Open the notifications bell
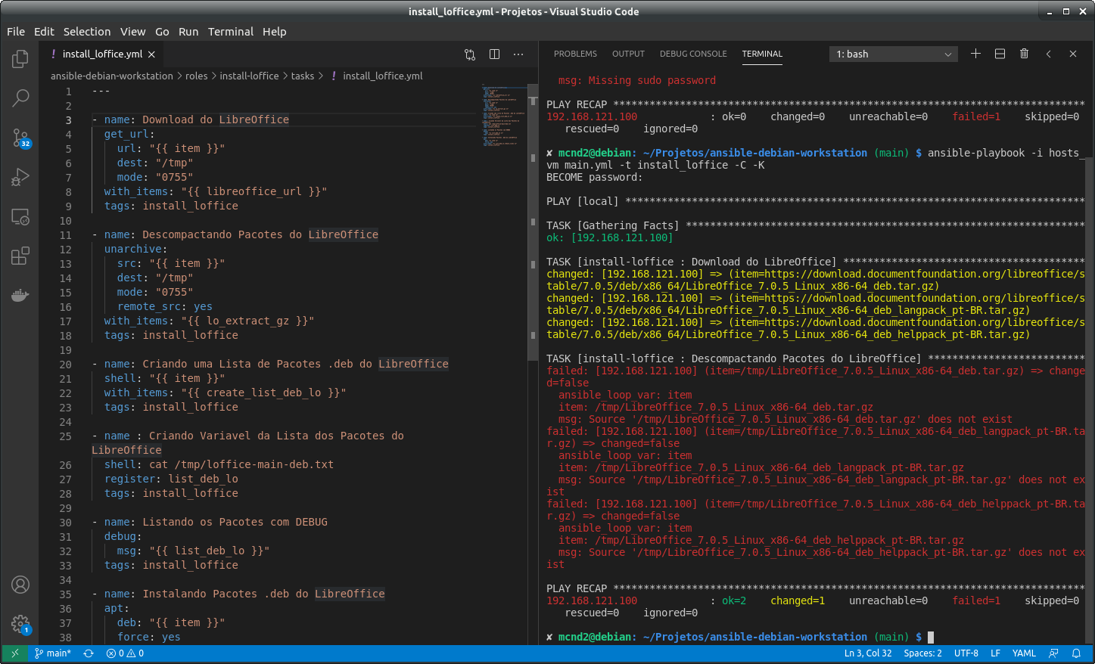Image resolution: width=1095 pixels, height=664 pixels. pyautogui.click(x=1076, y=653)
